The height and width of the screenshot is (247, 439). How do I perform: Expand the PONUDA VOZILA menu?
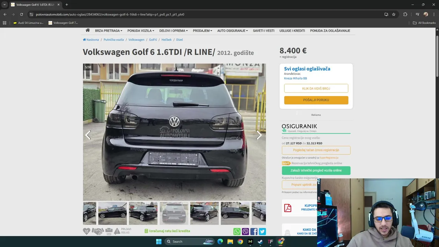(141, 31)
